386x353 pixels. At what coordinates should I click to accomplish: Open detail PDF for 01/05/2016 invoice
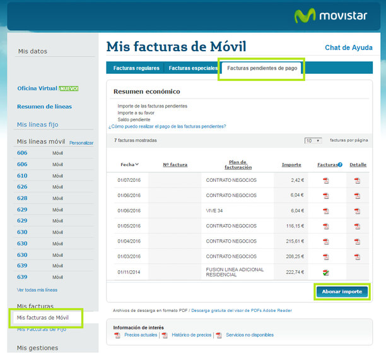pos(357,226)
